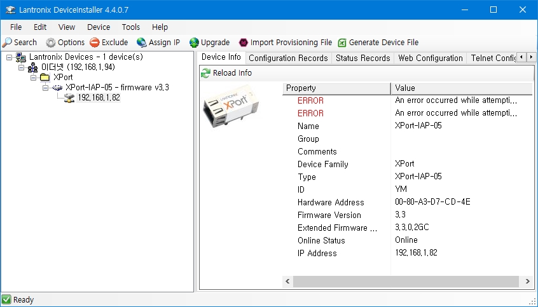Click the Property column header
The width and height of the screenshot is (538, 307).
tap(336, 88)
